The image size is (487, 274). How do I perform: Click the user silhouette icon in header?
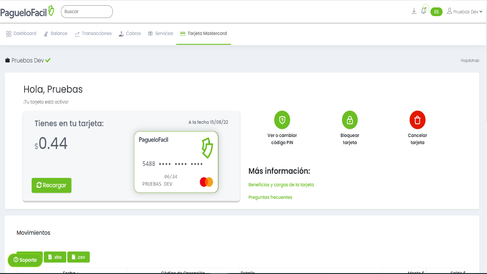tap(449, 11)
